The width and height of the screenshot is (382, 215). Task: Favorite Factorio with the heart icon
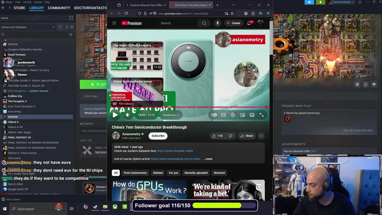coord(374,85)
